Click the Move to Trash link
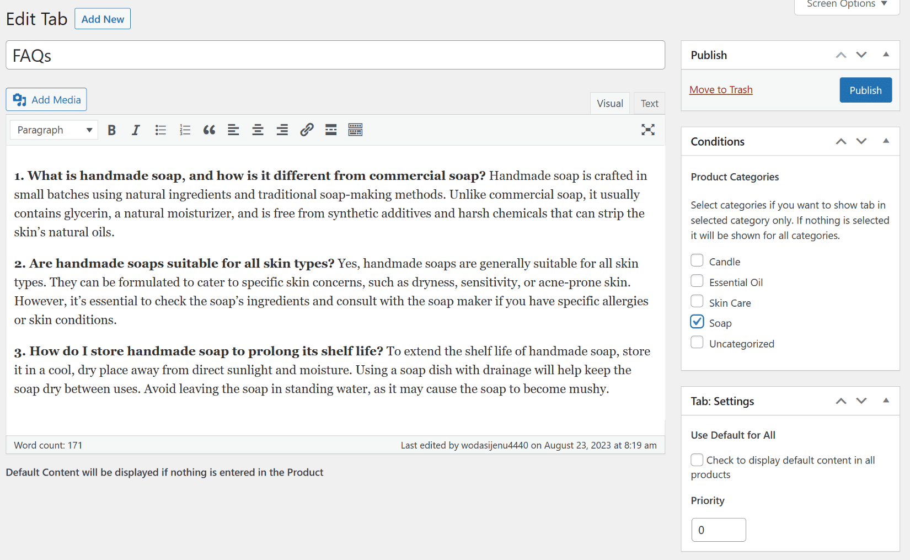The height and width of the screenshot is (560, 910). point(721,90)
